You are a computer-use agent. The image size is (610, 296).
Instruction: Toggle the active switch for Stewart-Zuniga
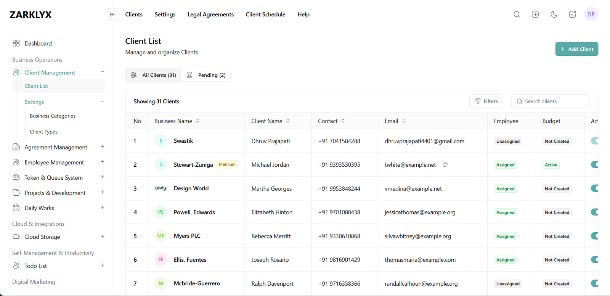point(594,164)
